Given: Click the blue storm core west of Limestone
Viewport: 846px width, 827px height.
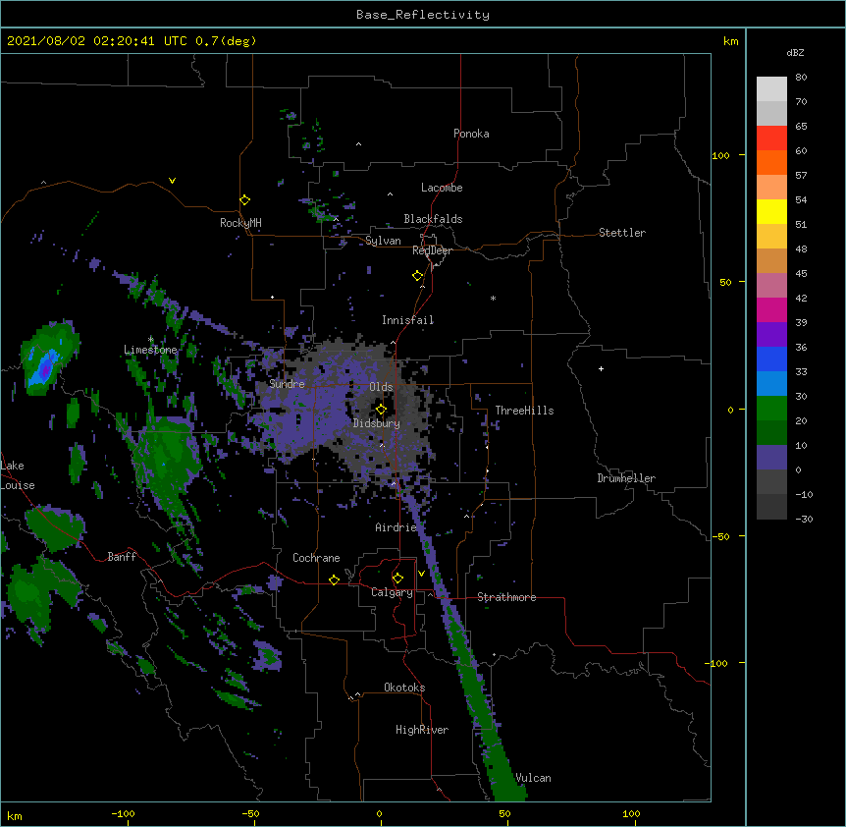Looking at the screenshot, I should click(x=45, y=367).
